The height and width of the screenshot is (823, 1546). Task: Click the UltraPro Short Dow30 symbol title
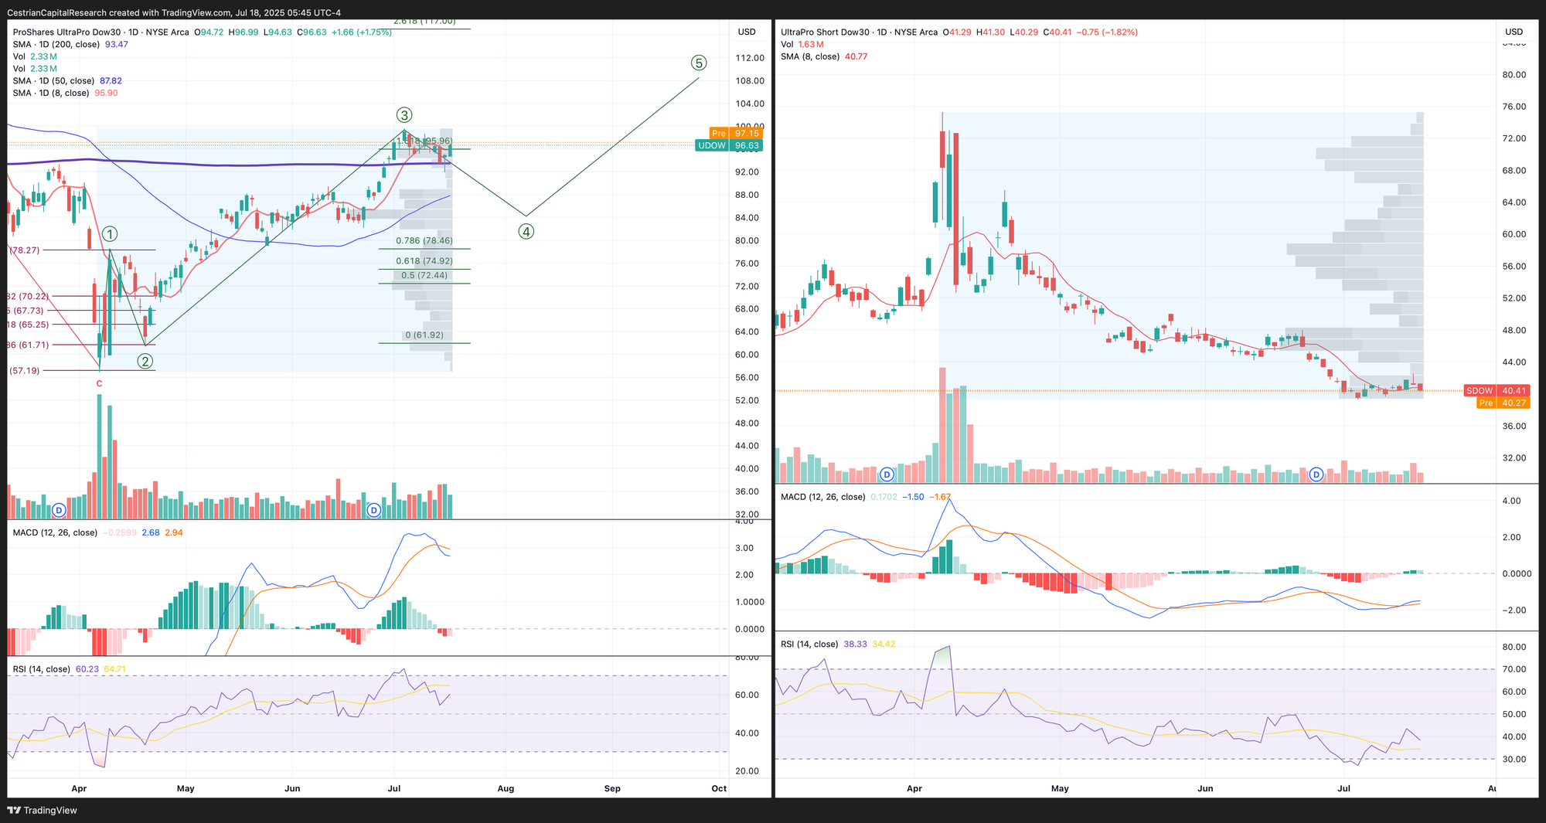859,32
